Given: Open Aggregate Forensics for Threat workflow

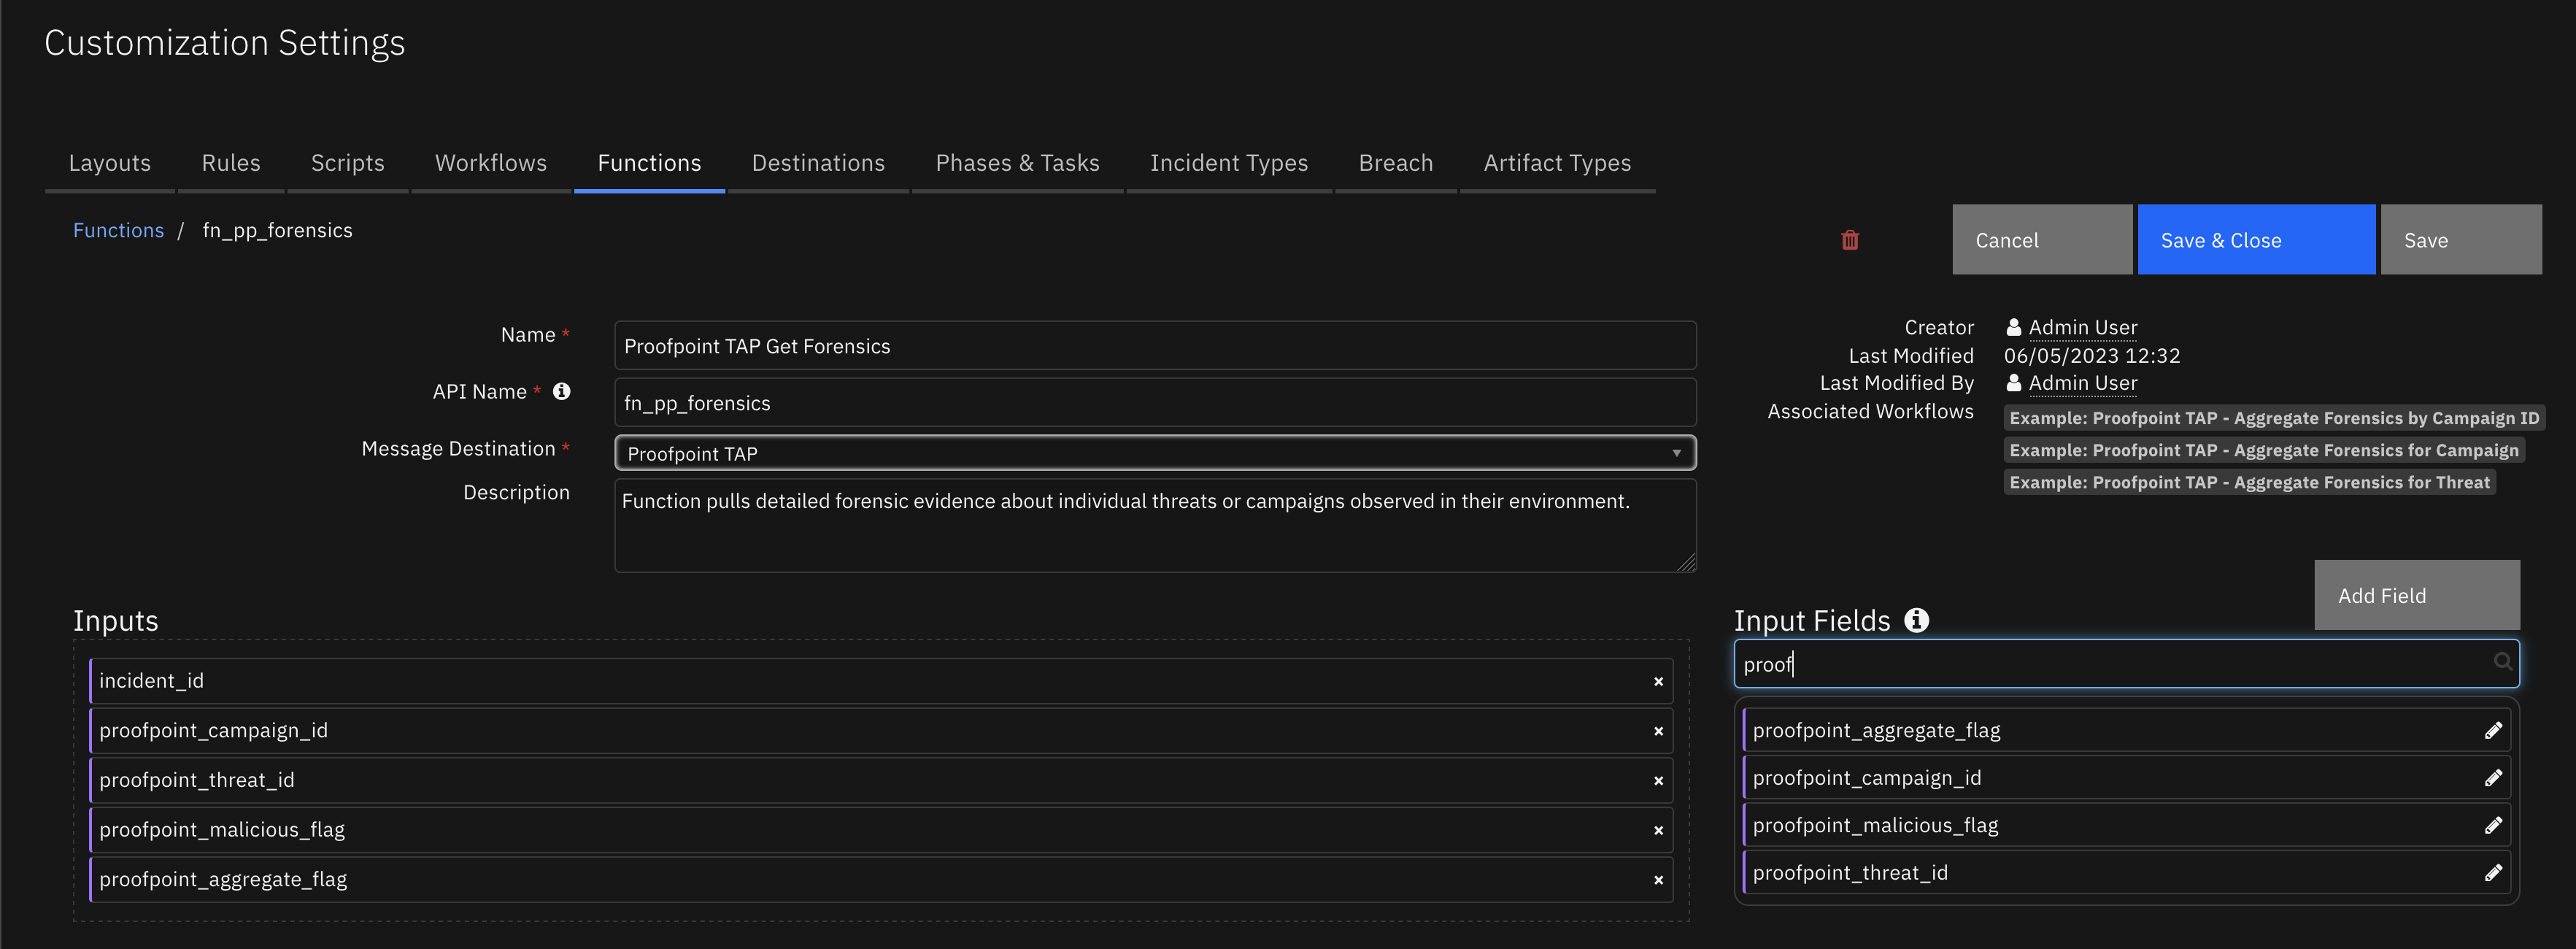Looking at the screenshot, I should point(2249,482).
